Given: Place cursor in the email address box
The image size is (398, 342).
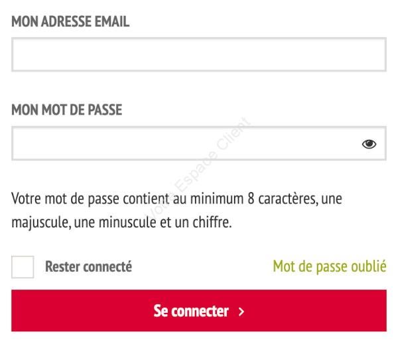Looking at the screenshot, I should 199,54.
